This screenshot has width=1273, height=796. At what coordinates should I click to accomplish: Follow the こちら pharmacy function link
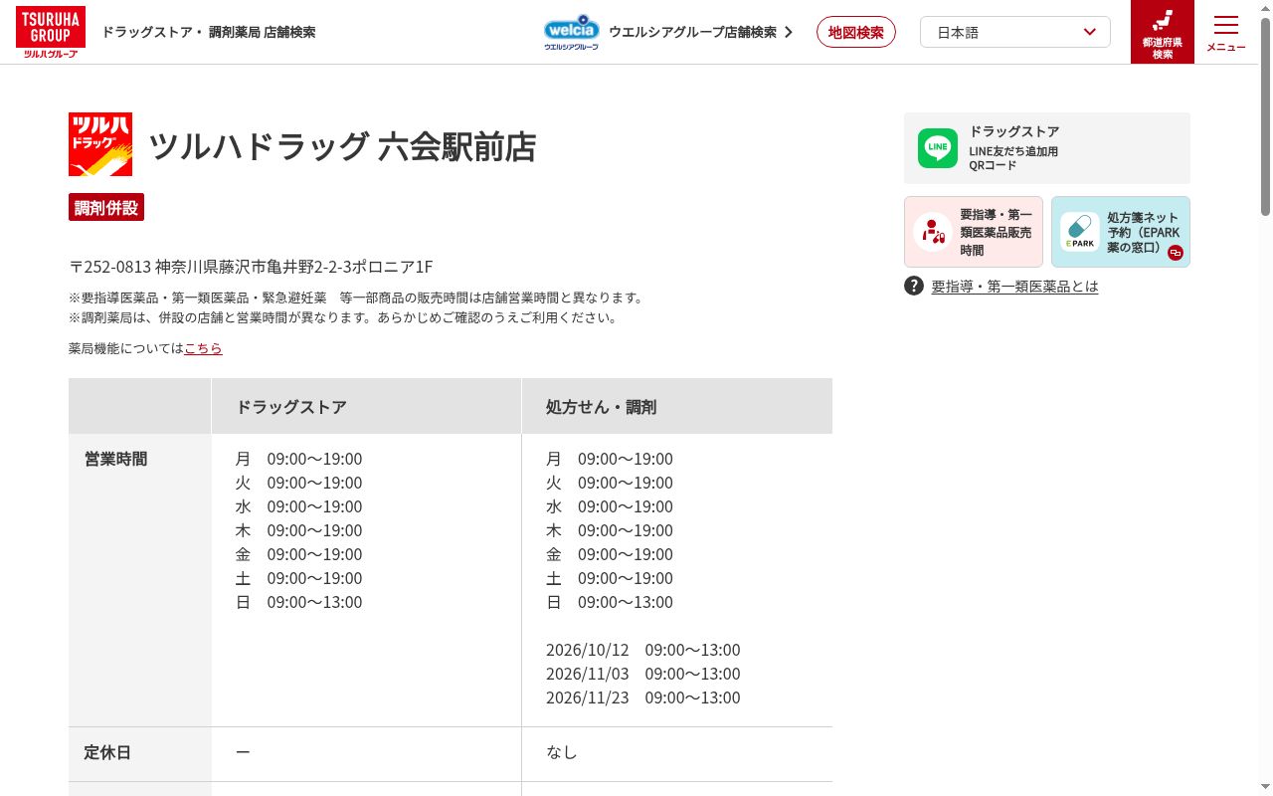[x=203, y=348]
